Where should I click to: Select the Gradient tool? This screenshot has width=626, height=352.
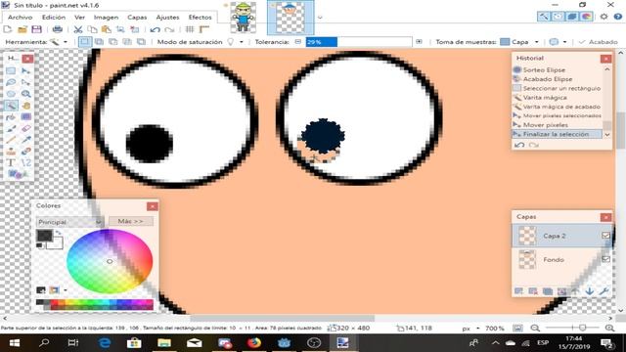point(25,117)
